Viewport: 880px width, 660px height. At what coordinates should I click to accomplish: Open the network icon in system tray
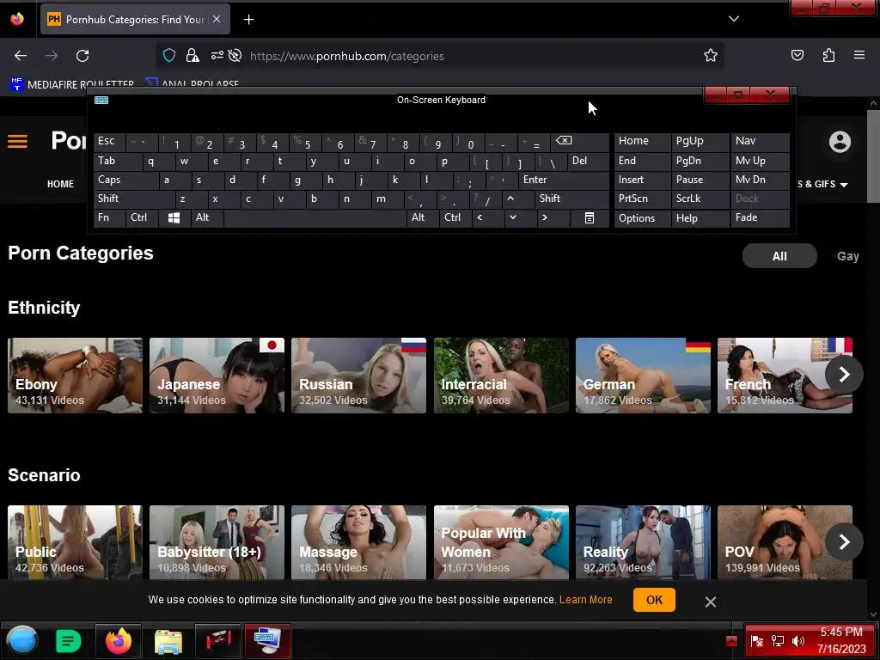click(777, 641)
